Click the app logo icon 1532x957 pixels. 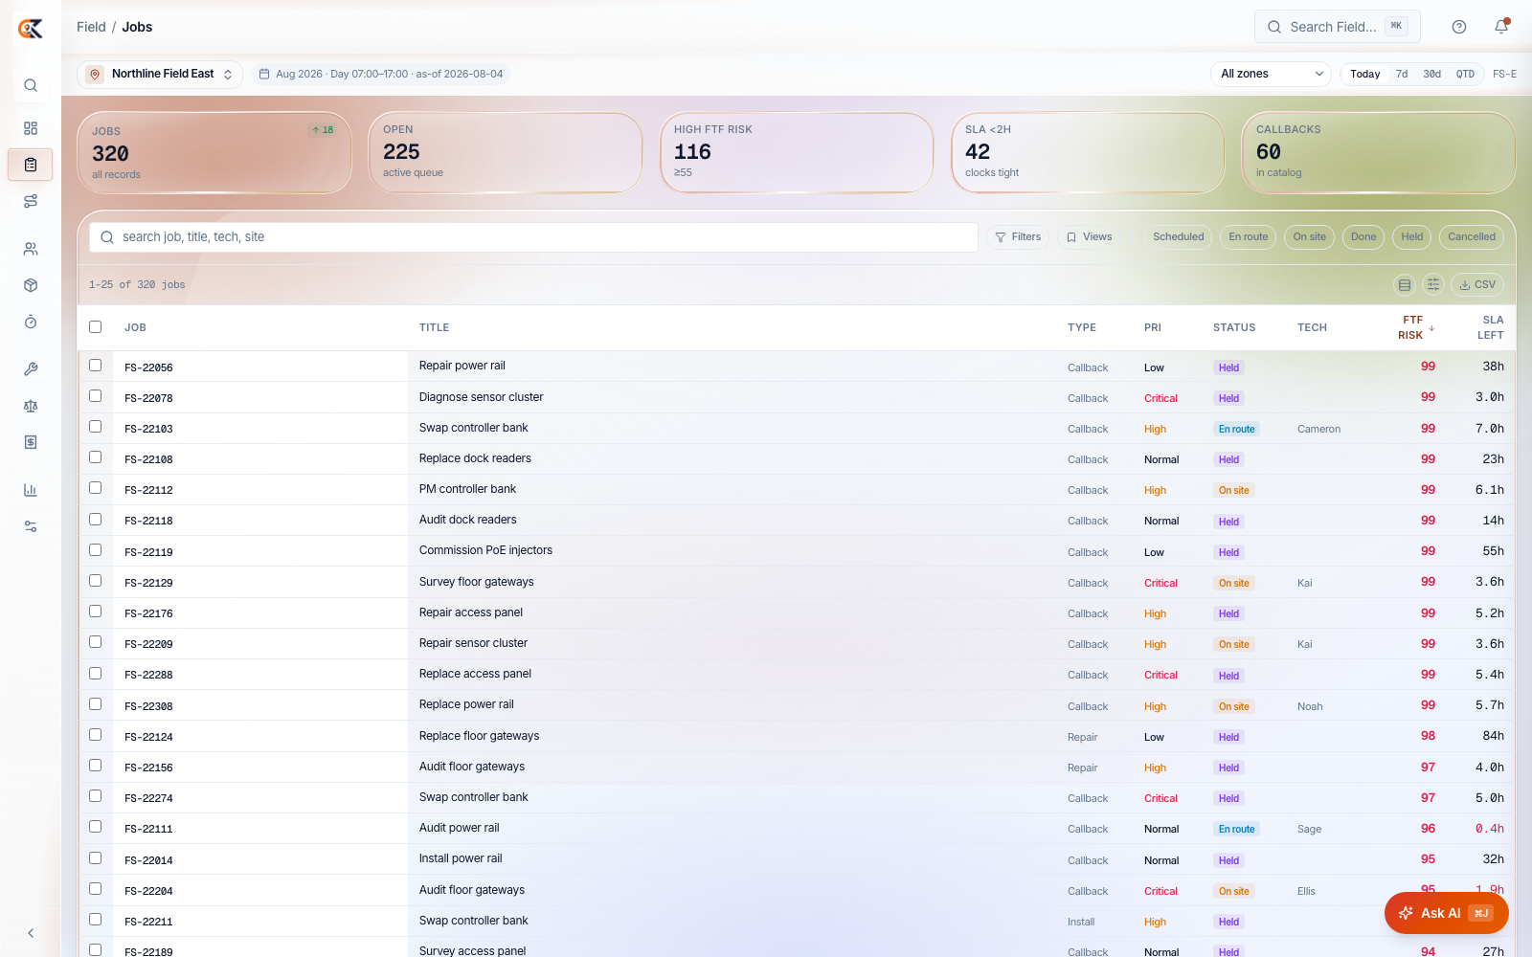(x=31, y=29)
